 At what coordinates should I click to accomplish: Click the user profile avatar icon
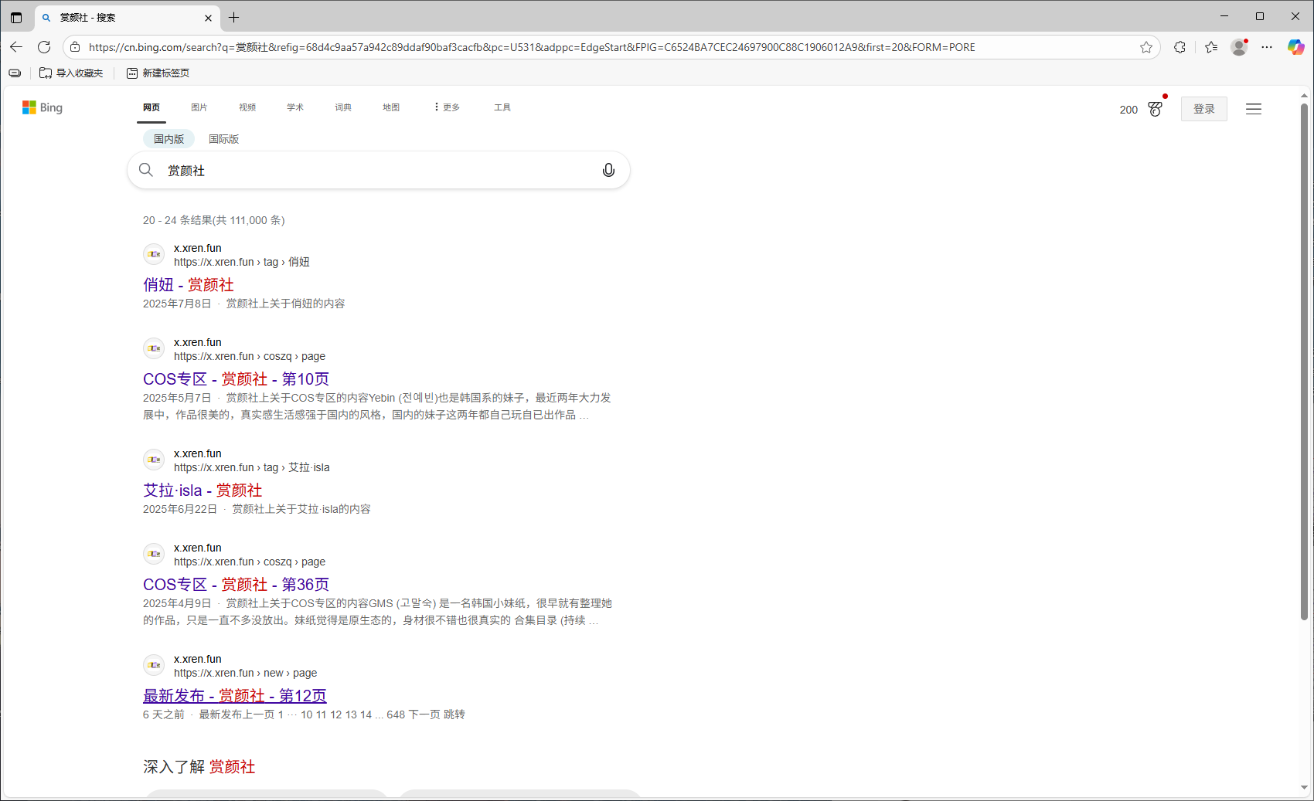point(1239,47)
